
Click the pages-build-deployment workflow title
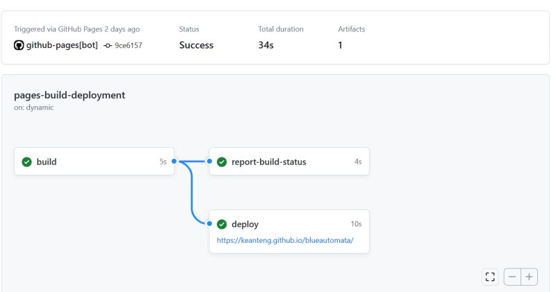69,95
